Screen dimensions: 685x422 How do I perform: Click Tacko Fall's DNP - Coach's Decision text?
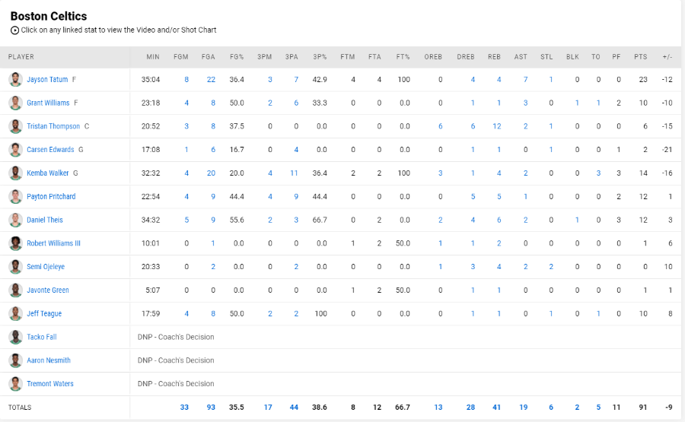coord(176,337)
